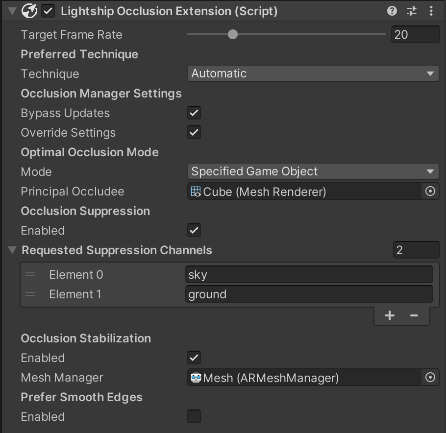The image size is (446, 433).
Task: Click the Element 0 sky text field
Action: pos(309,274)
